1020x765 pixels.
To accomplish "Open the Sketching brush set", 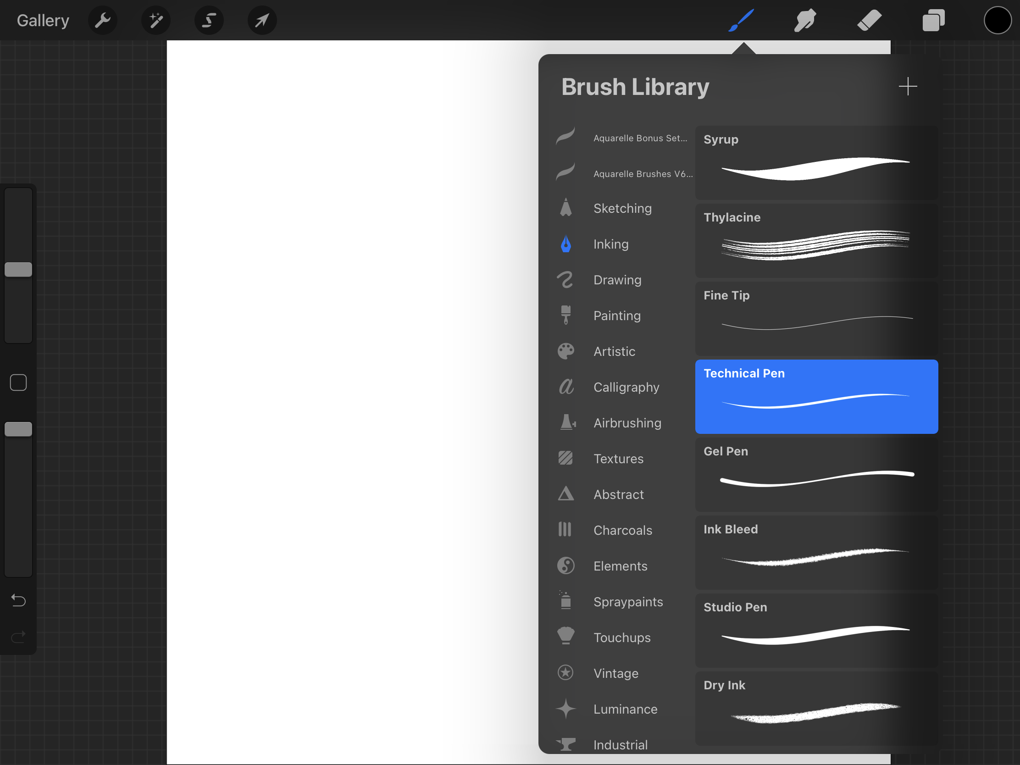I will [x=622, y=208].
